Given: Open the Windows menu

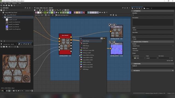Looking at the screenshot, I should (14, 3).
